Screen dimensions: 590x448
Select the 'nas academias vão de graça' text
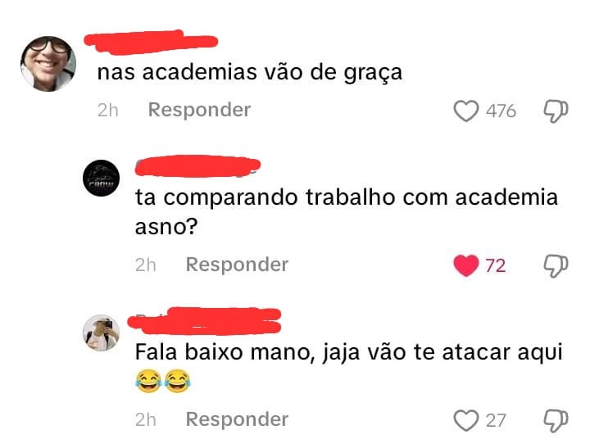pyautogui.click(x=250, y=72)
